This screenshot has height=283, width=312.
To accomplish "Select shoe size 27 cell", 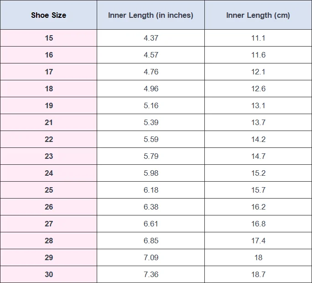I will 48,224.
